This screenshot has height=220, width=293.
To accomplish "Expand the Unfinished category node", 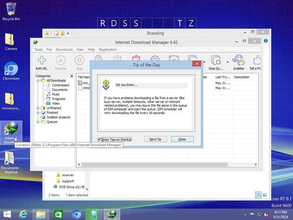I will (38, 108).
